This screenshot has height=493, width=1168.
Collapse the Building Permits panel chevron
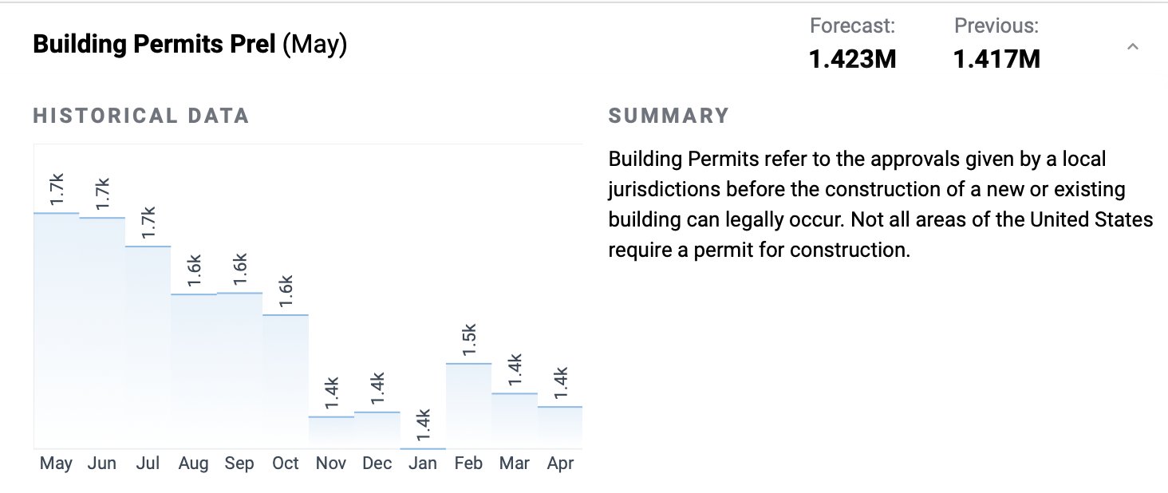[x=1132, y=47]
